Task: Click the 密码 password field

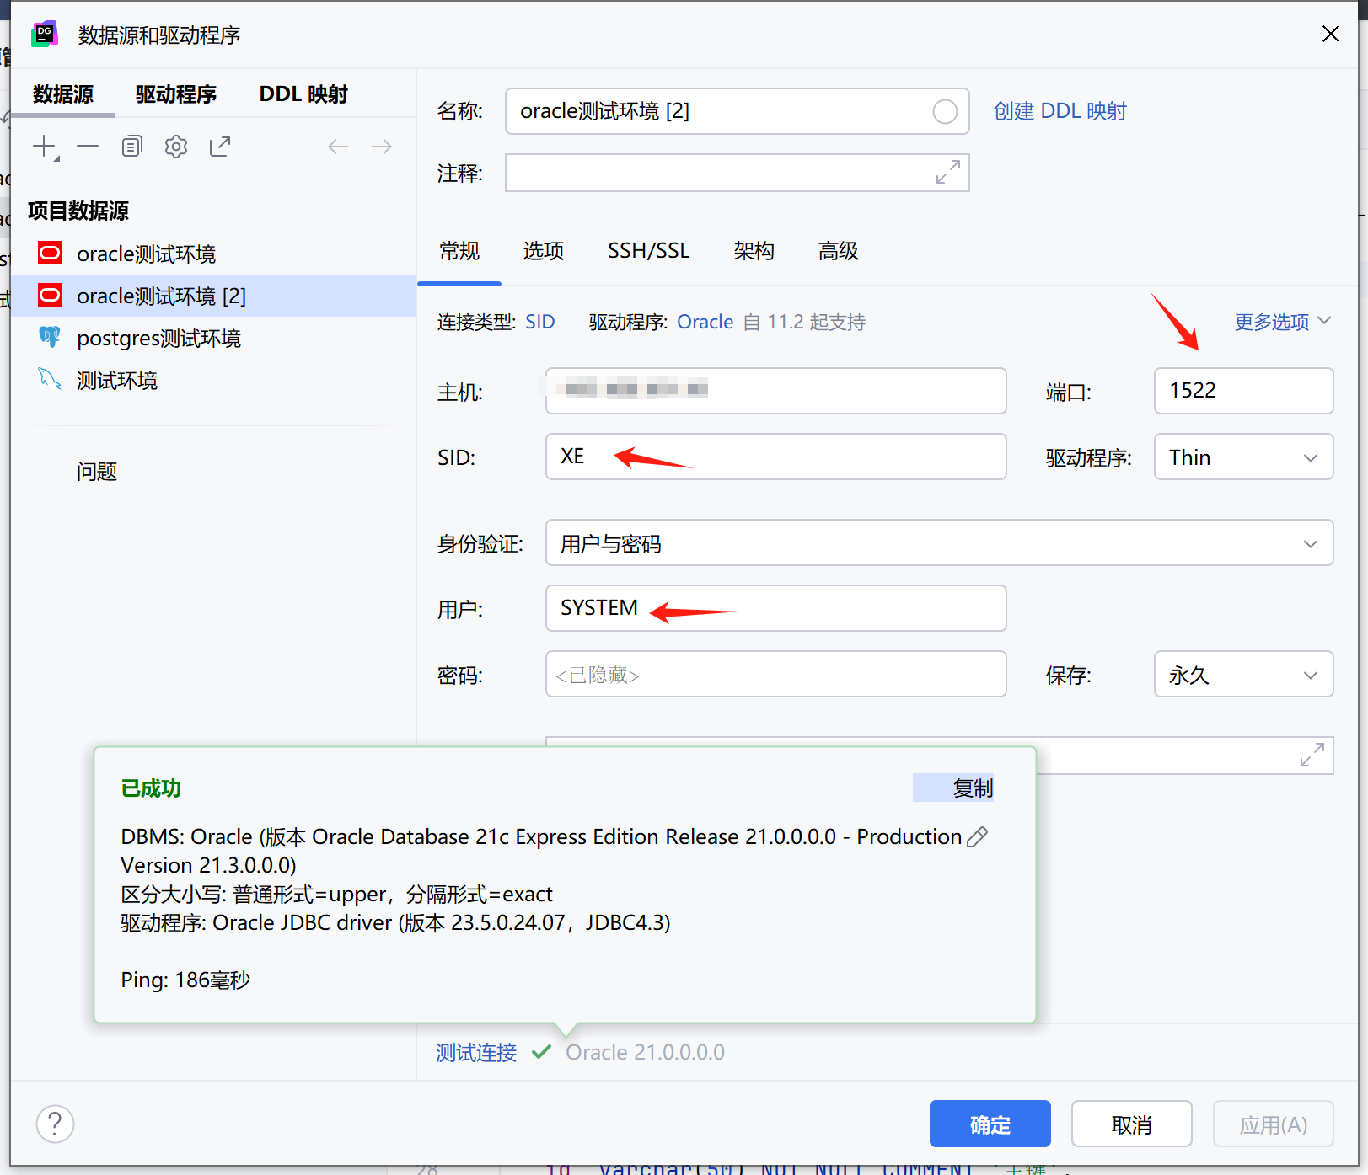Action: [x=775, y=674]
